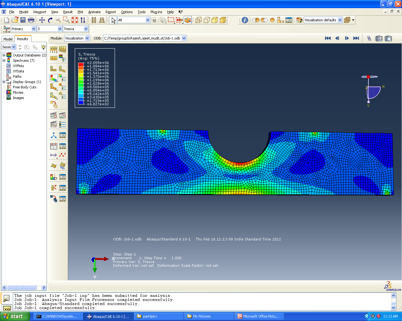Select Movies in the results tree

tap(18, 92)
